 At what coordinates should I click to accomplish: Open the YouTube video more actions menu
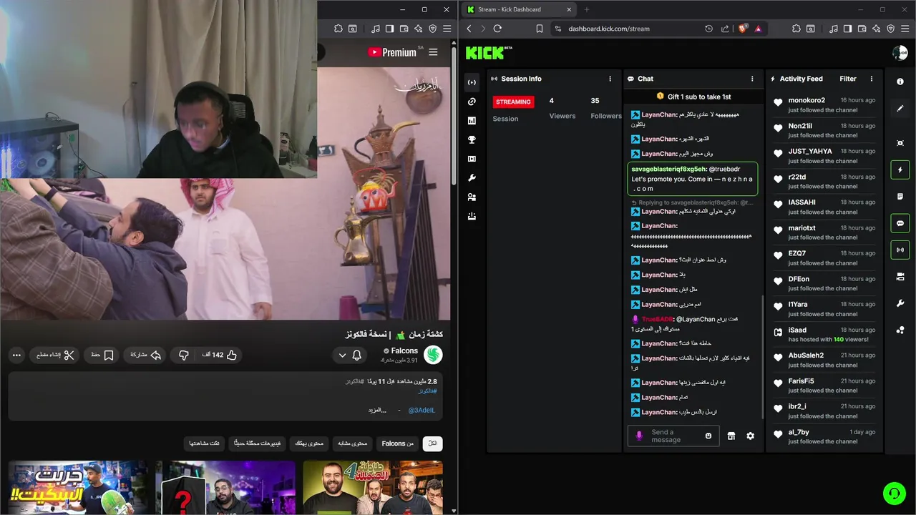16,355
